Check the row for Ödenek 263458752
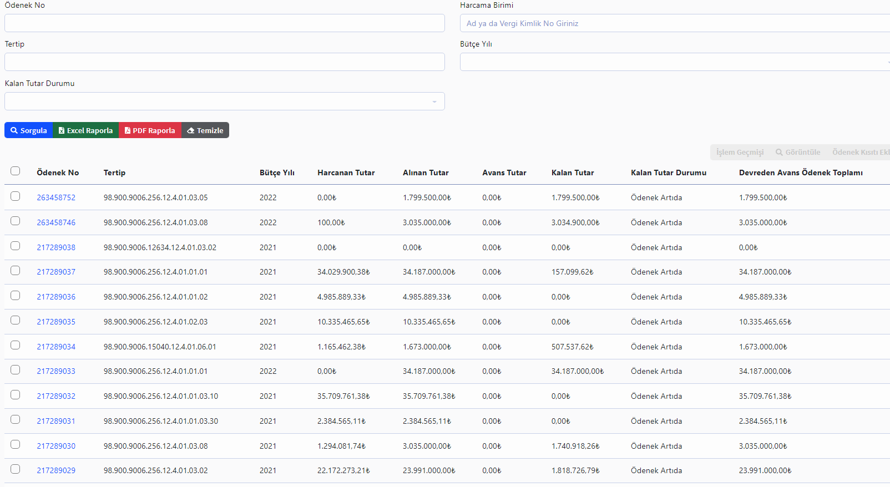This screenshot has height=487, width=890. coord(16,196)
